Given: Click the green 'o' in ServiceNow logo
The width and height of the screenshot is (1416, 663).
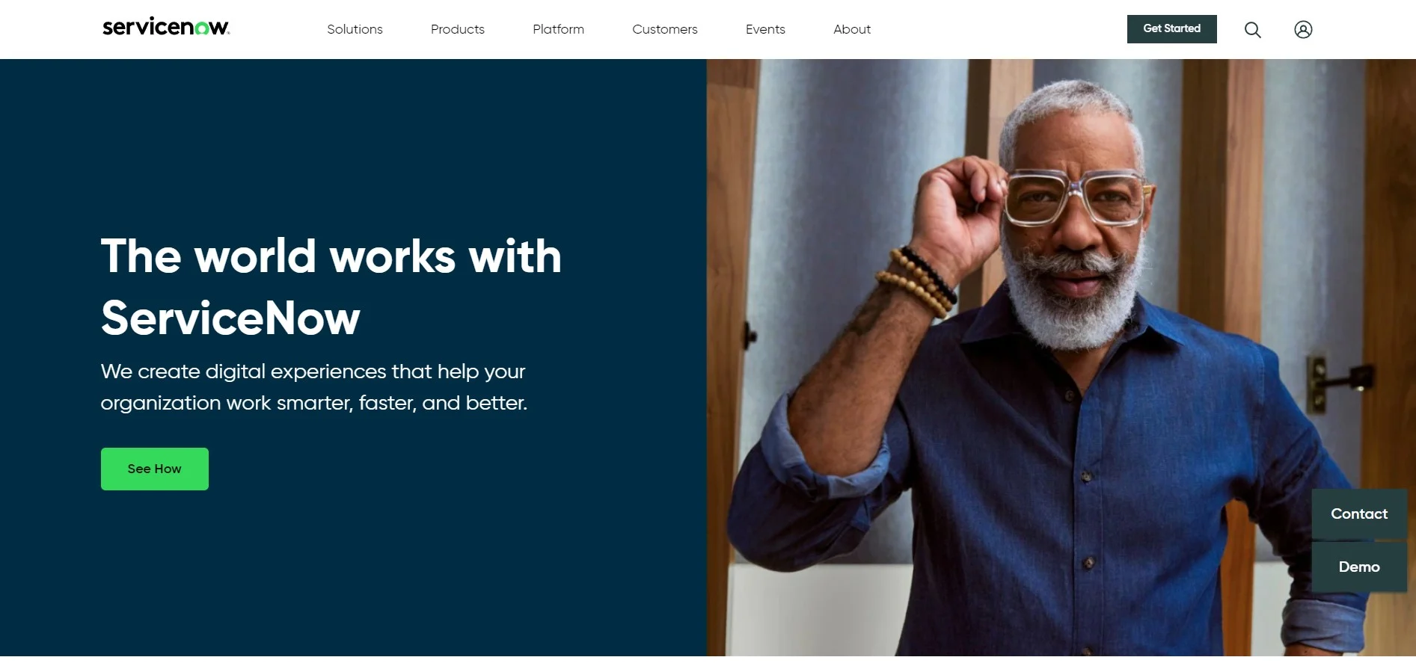Looking at the screenshot, I should [201, 28].
